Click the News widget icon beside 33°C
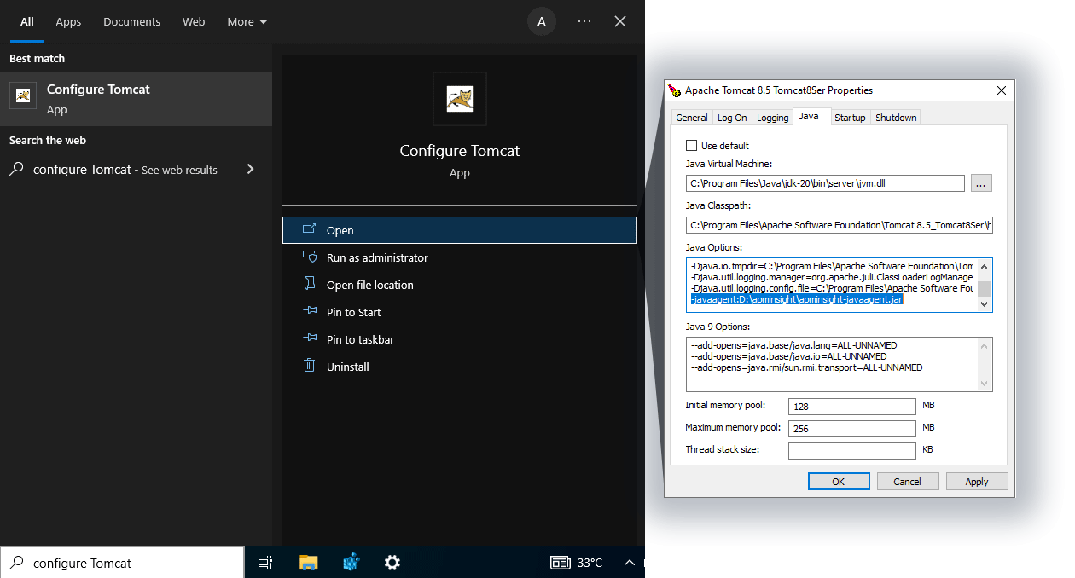1075x578 pixels. tap(560, 563)
